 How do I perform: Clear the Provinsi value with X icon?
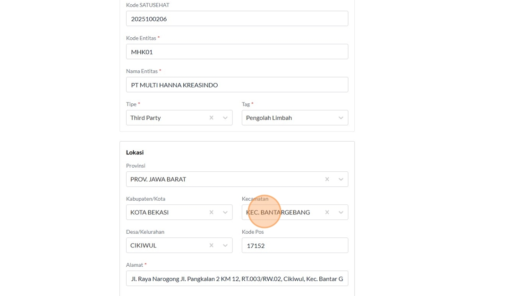pos(327,179)
